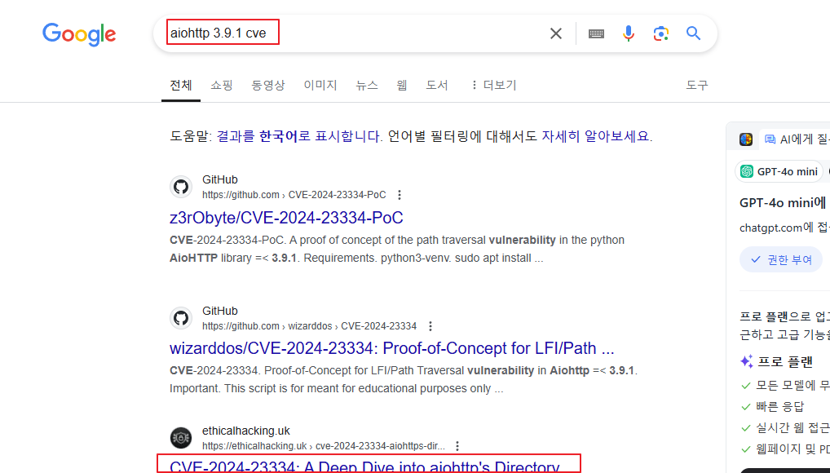This screenshot has width=830, height=473.
Task: Click the https://github.com › wizarddos URL text
Action: coord(309,326)
